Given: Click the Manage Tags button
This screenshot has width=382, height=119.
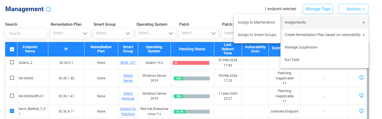Looking at the screenshot, I should tap(318, 9).
